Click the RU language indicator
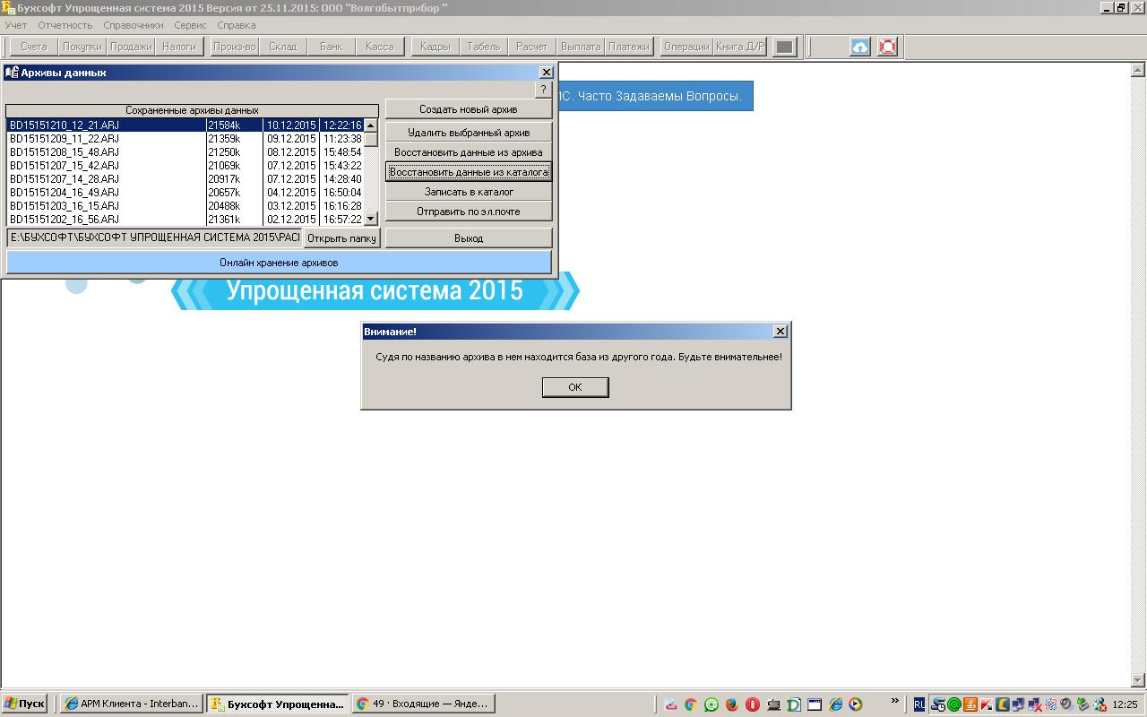The height and width of the screenshot is (717, 1147). 919,704
